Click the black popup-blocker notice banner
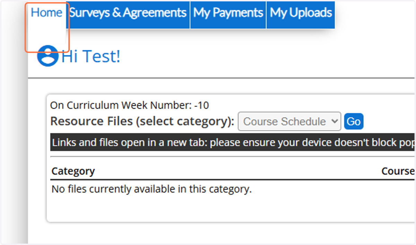Screen dimensions: 416x245 (x=232, y=142)
